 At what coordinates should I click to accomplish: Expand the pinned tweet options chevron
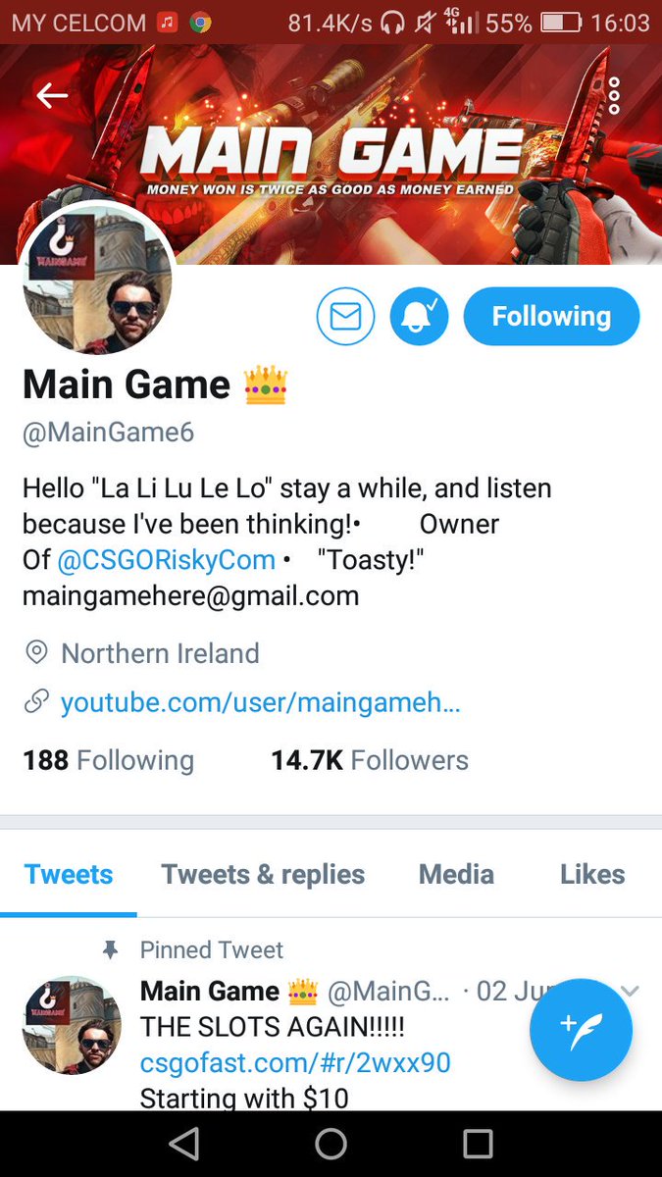(x=630, y=992)
